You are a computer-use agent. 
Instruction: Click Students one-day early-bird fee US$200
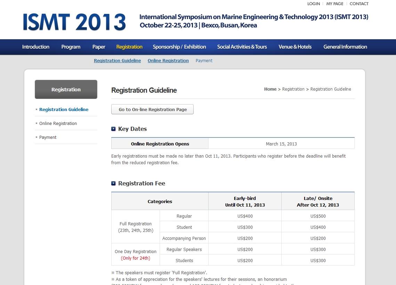pos(245,261)
